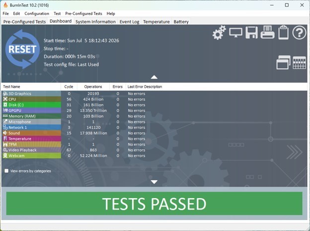Click the TESTS PASSED banner

[154, 204]
